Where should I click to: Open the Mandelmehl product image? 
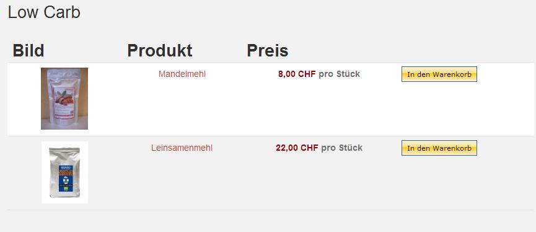point(64,99)
